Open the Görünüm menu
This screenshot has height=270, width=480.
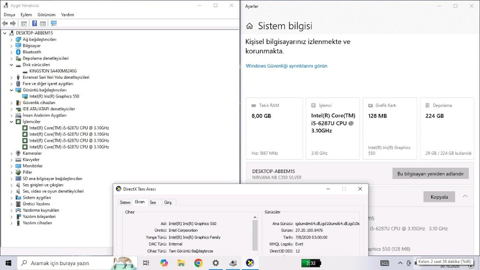(x=46, y=15)
